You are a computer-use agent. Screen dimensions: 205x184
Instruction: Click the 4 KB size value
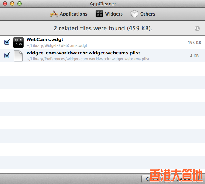pos(194,56)
